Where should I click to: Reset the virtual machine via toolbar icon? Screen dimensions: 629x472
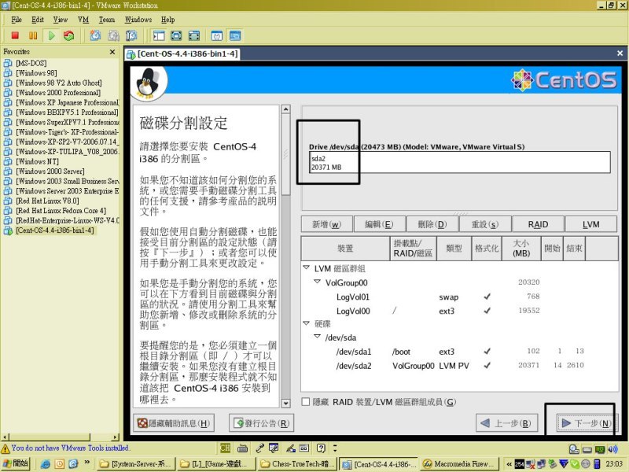coord(69,35)
